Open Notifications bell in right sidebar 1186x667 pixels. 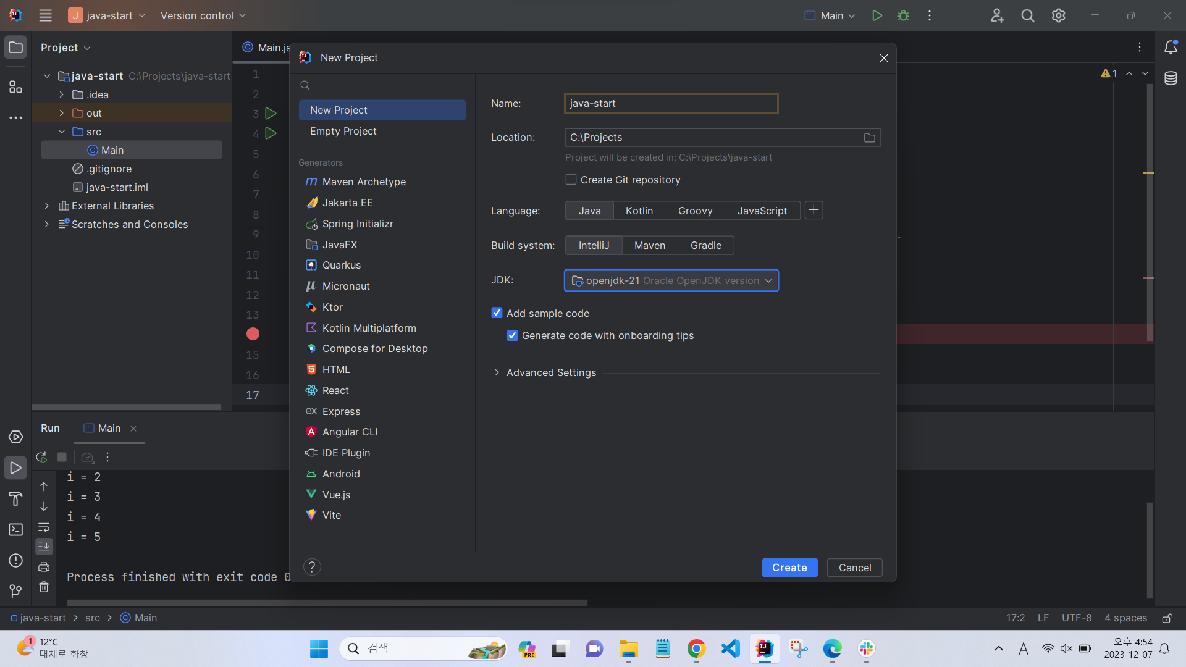click(1170, 48)
